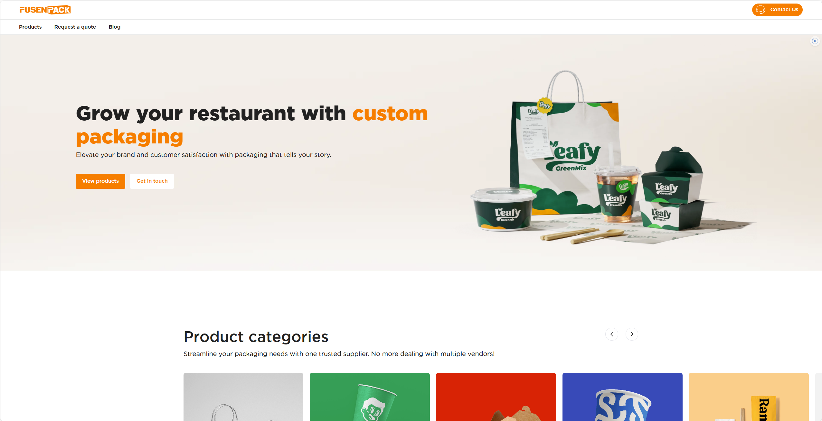Open the orange packaging category card
This screenshot has height=421, width=822.
coord(749,397)
